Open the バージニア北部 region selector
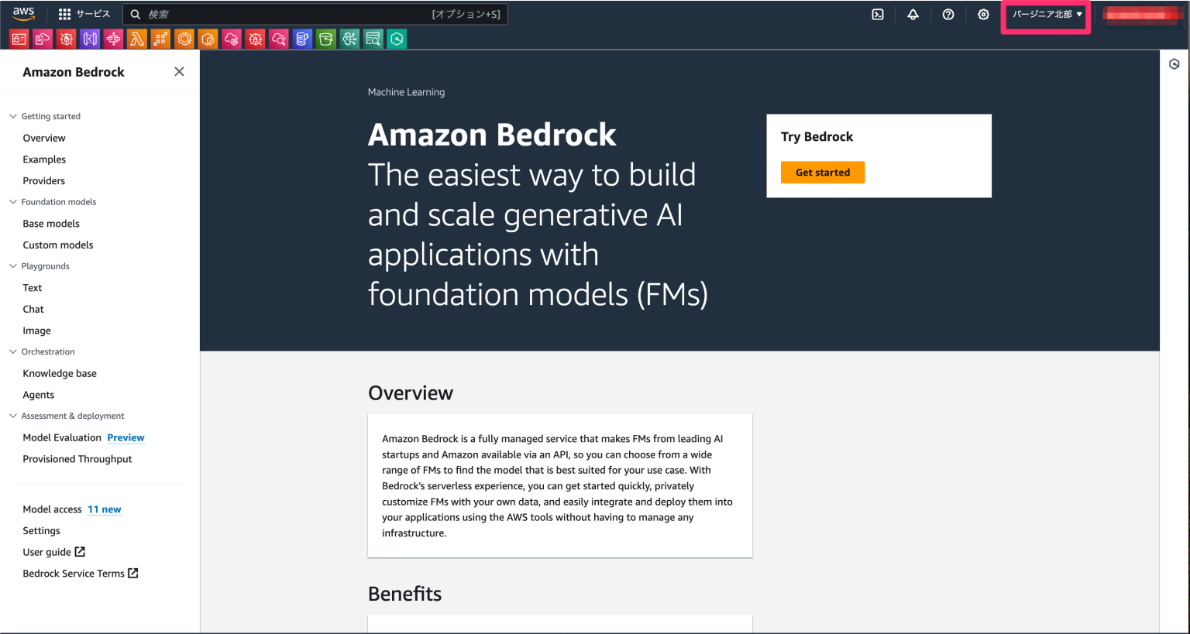 1045,14
